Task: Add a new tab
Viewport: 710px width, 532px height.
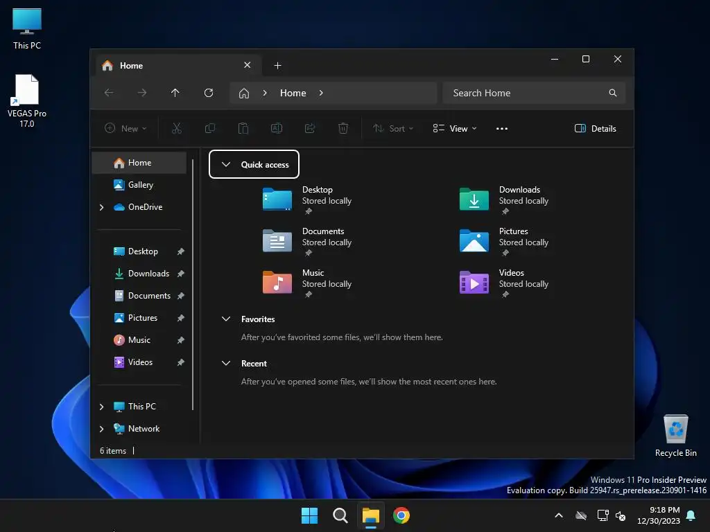Action: coord(277,66)
